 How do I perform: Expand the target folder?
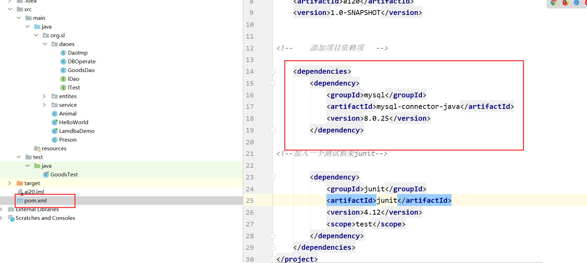[x=9, y=183]
